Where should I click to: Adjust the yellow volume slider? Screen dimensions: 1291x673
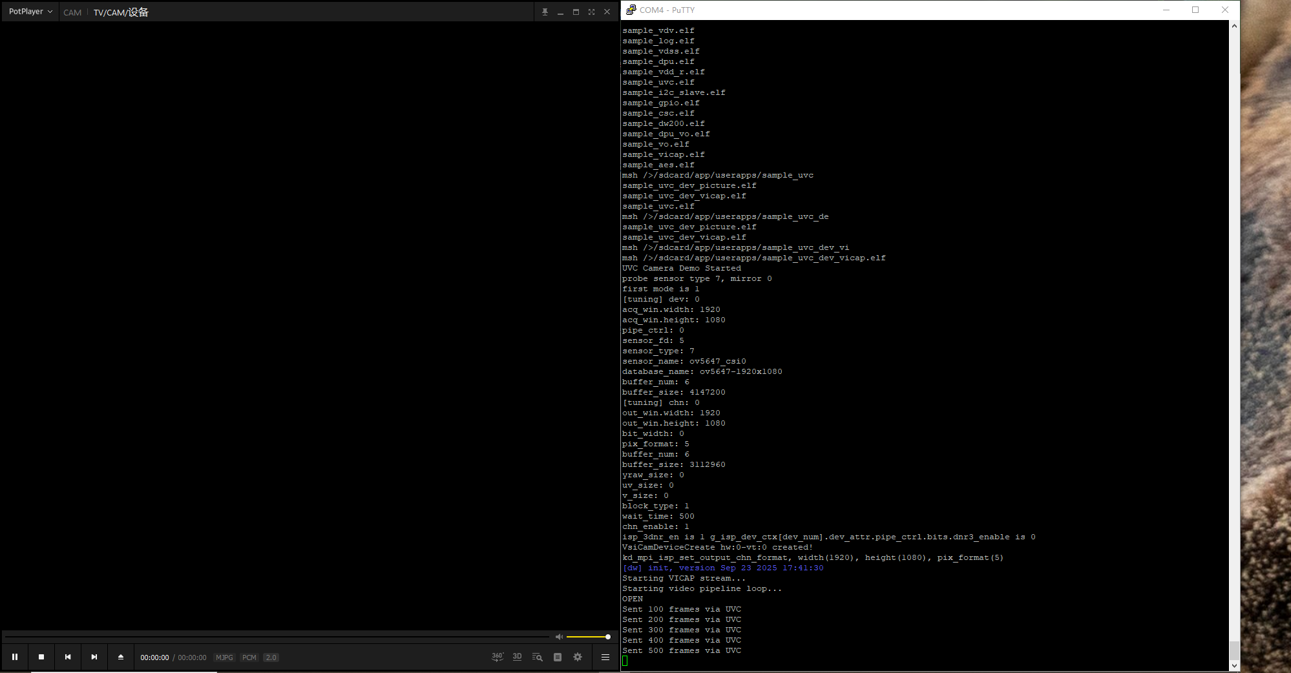coord(588,637)
